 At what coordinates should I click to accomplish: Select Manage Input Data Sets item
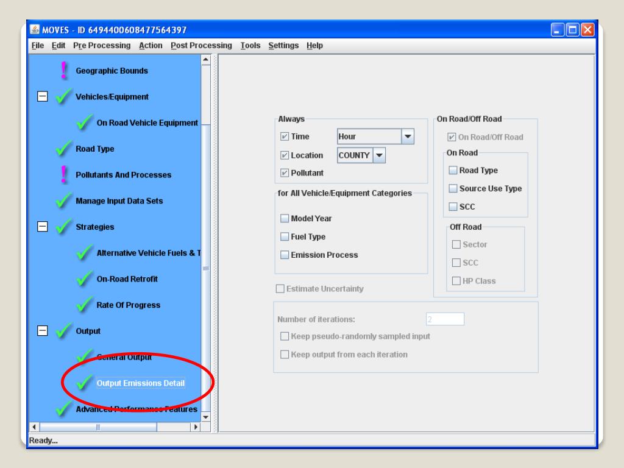[x=119, y=201]
